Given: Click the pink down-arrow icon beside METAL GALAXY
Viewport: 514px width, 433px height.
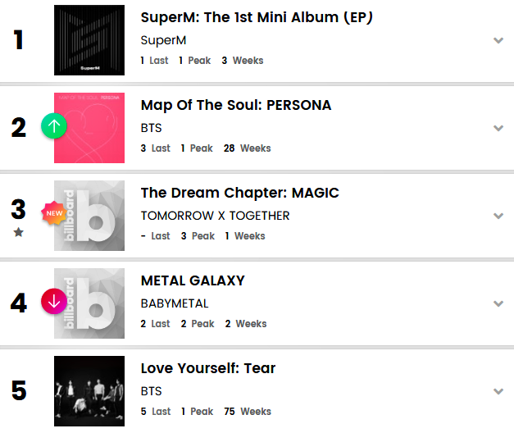Looking at the screenshot, I should pyautogui.click(x=54, y=302).
